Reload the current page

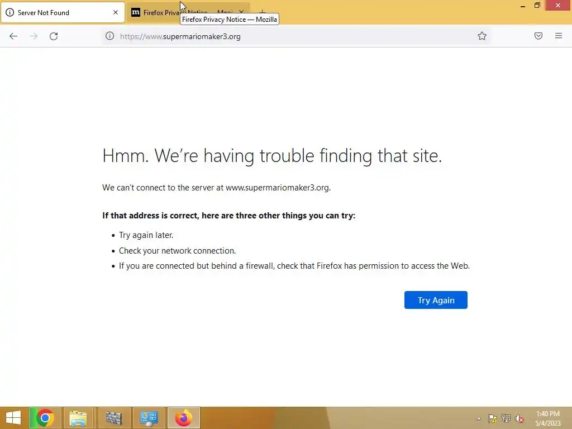tap(54, 36)
